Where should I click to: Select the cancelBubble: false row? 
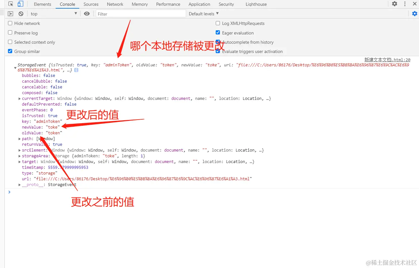tap(44, 81)
